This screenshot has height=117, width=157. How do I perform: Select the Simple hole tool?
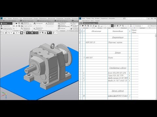point(62,23)
